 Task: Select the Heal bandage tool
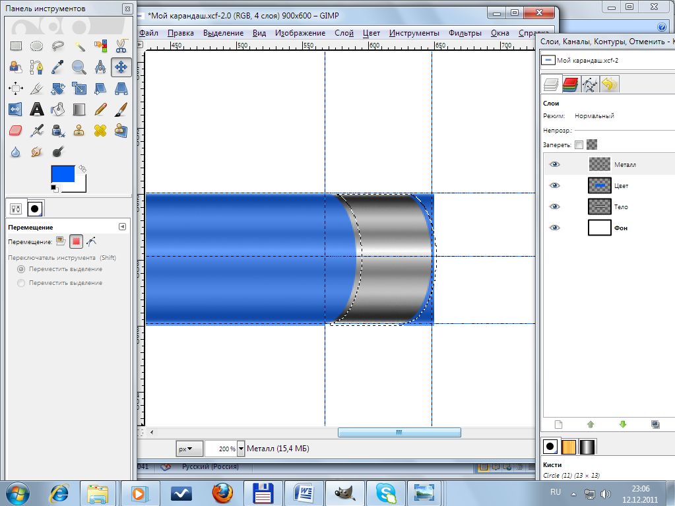click(x=100, y=131)
